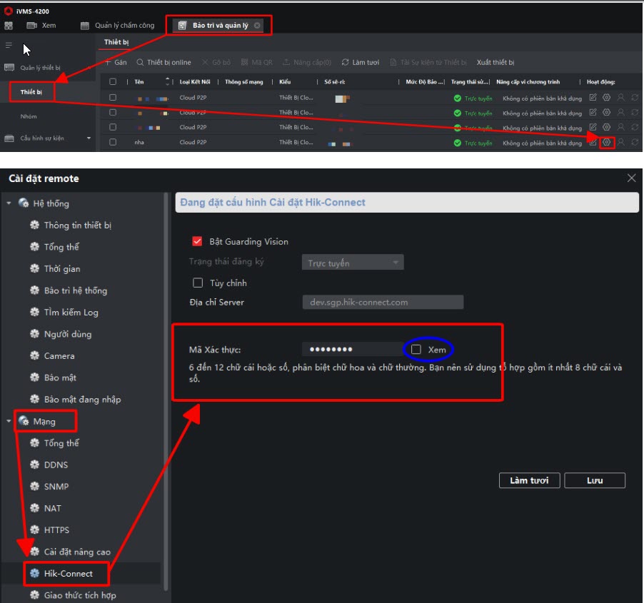Collapse the Hệ thống tree section
This screenshot has width=644, height=603.
tap(9, 203)
